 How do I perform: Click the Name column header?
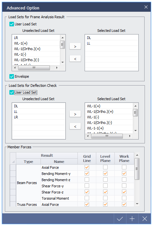(59, 162)
